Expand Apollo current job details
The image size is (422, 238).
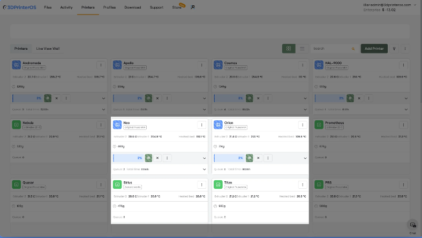coord(204,98)
